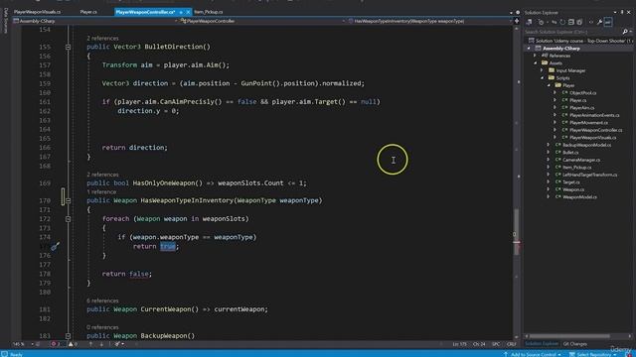Click the SPC indentation indicator
Viewport: 636px width, 357px height.
pyautogui.click(x=496, y=344)
